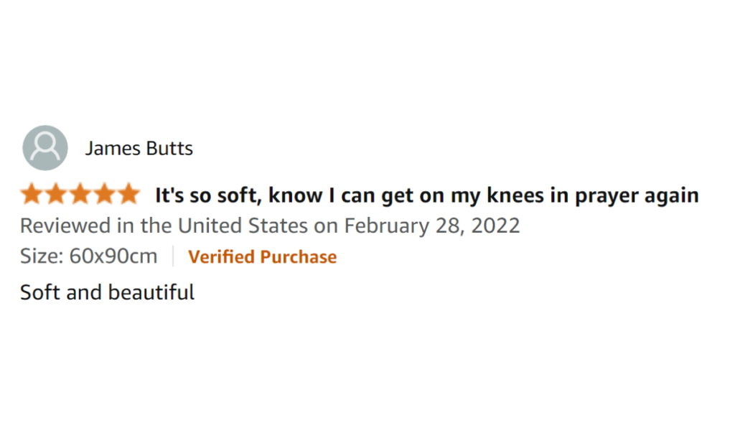The image size is (735, 441).
Task: Click "Reviewed in the" text
Action: 95,226
